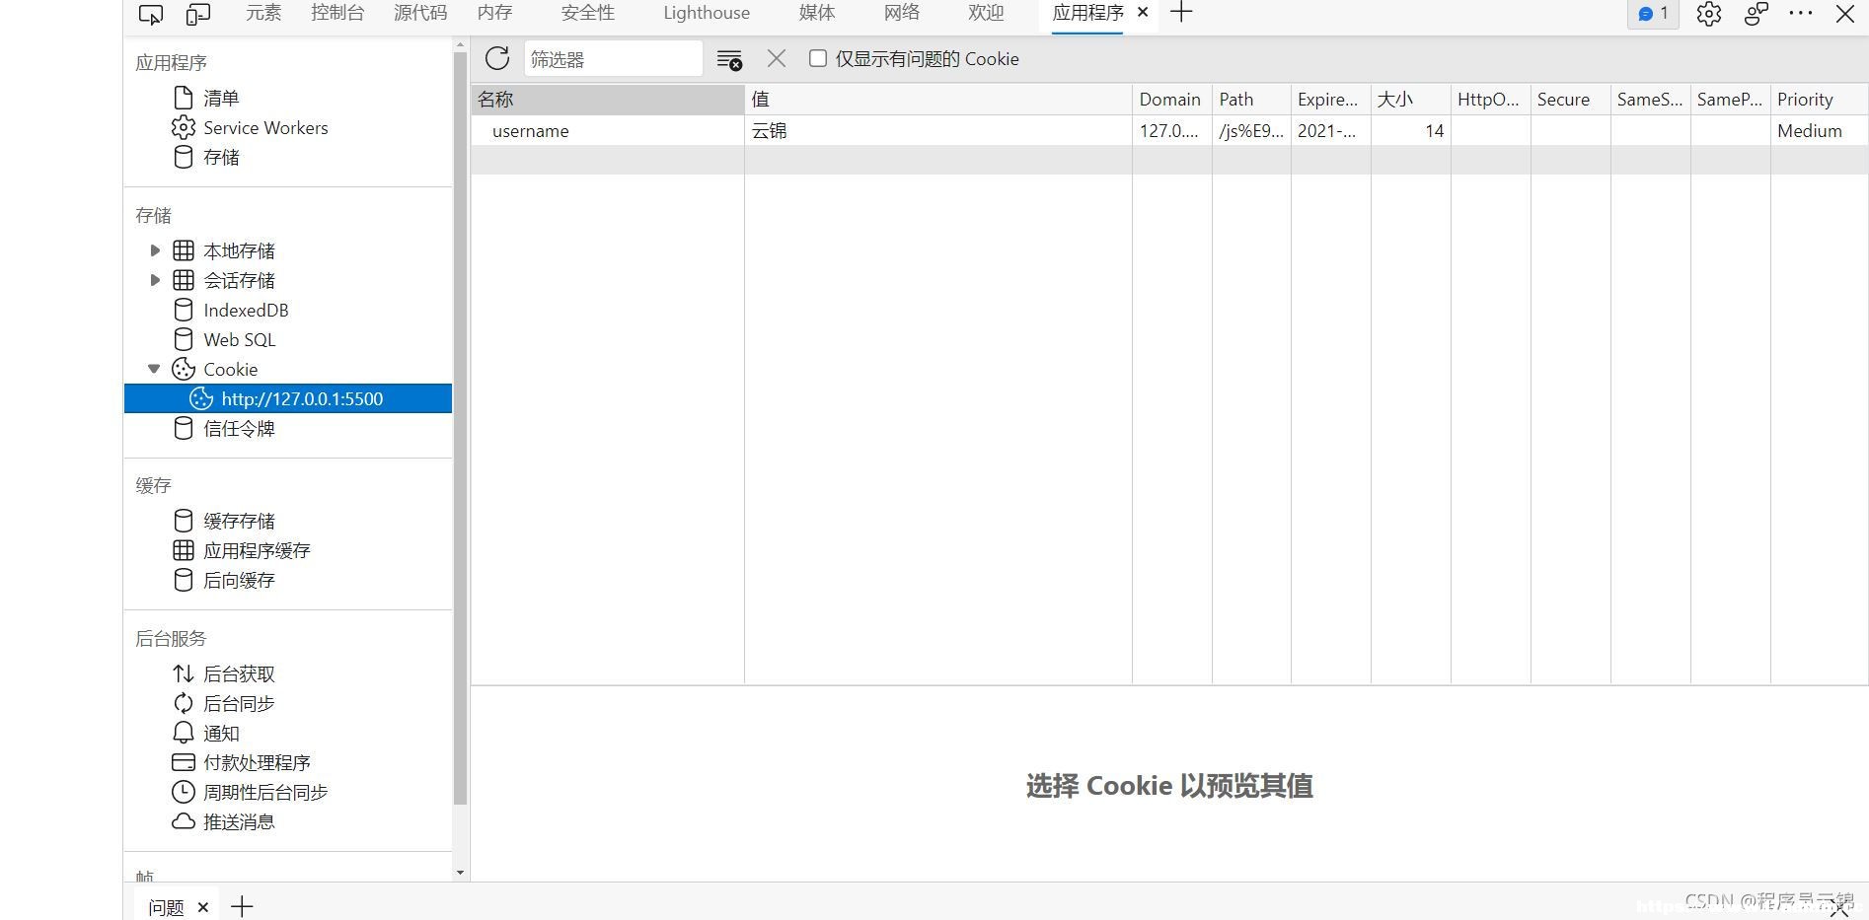This screenshot has width=1869, height=920.
Task: Switch to the 媒体 tab
Action: point(817,13)
